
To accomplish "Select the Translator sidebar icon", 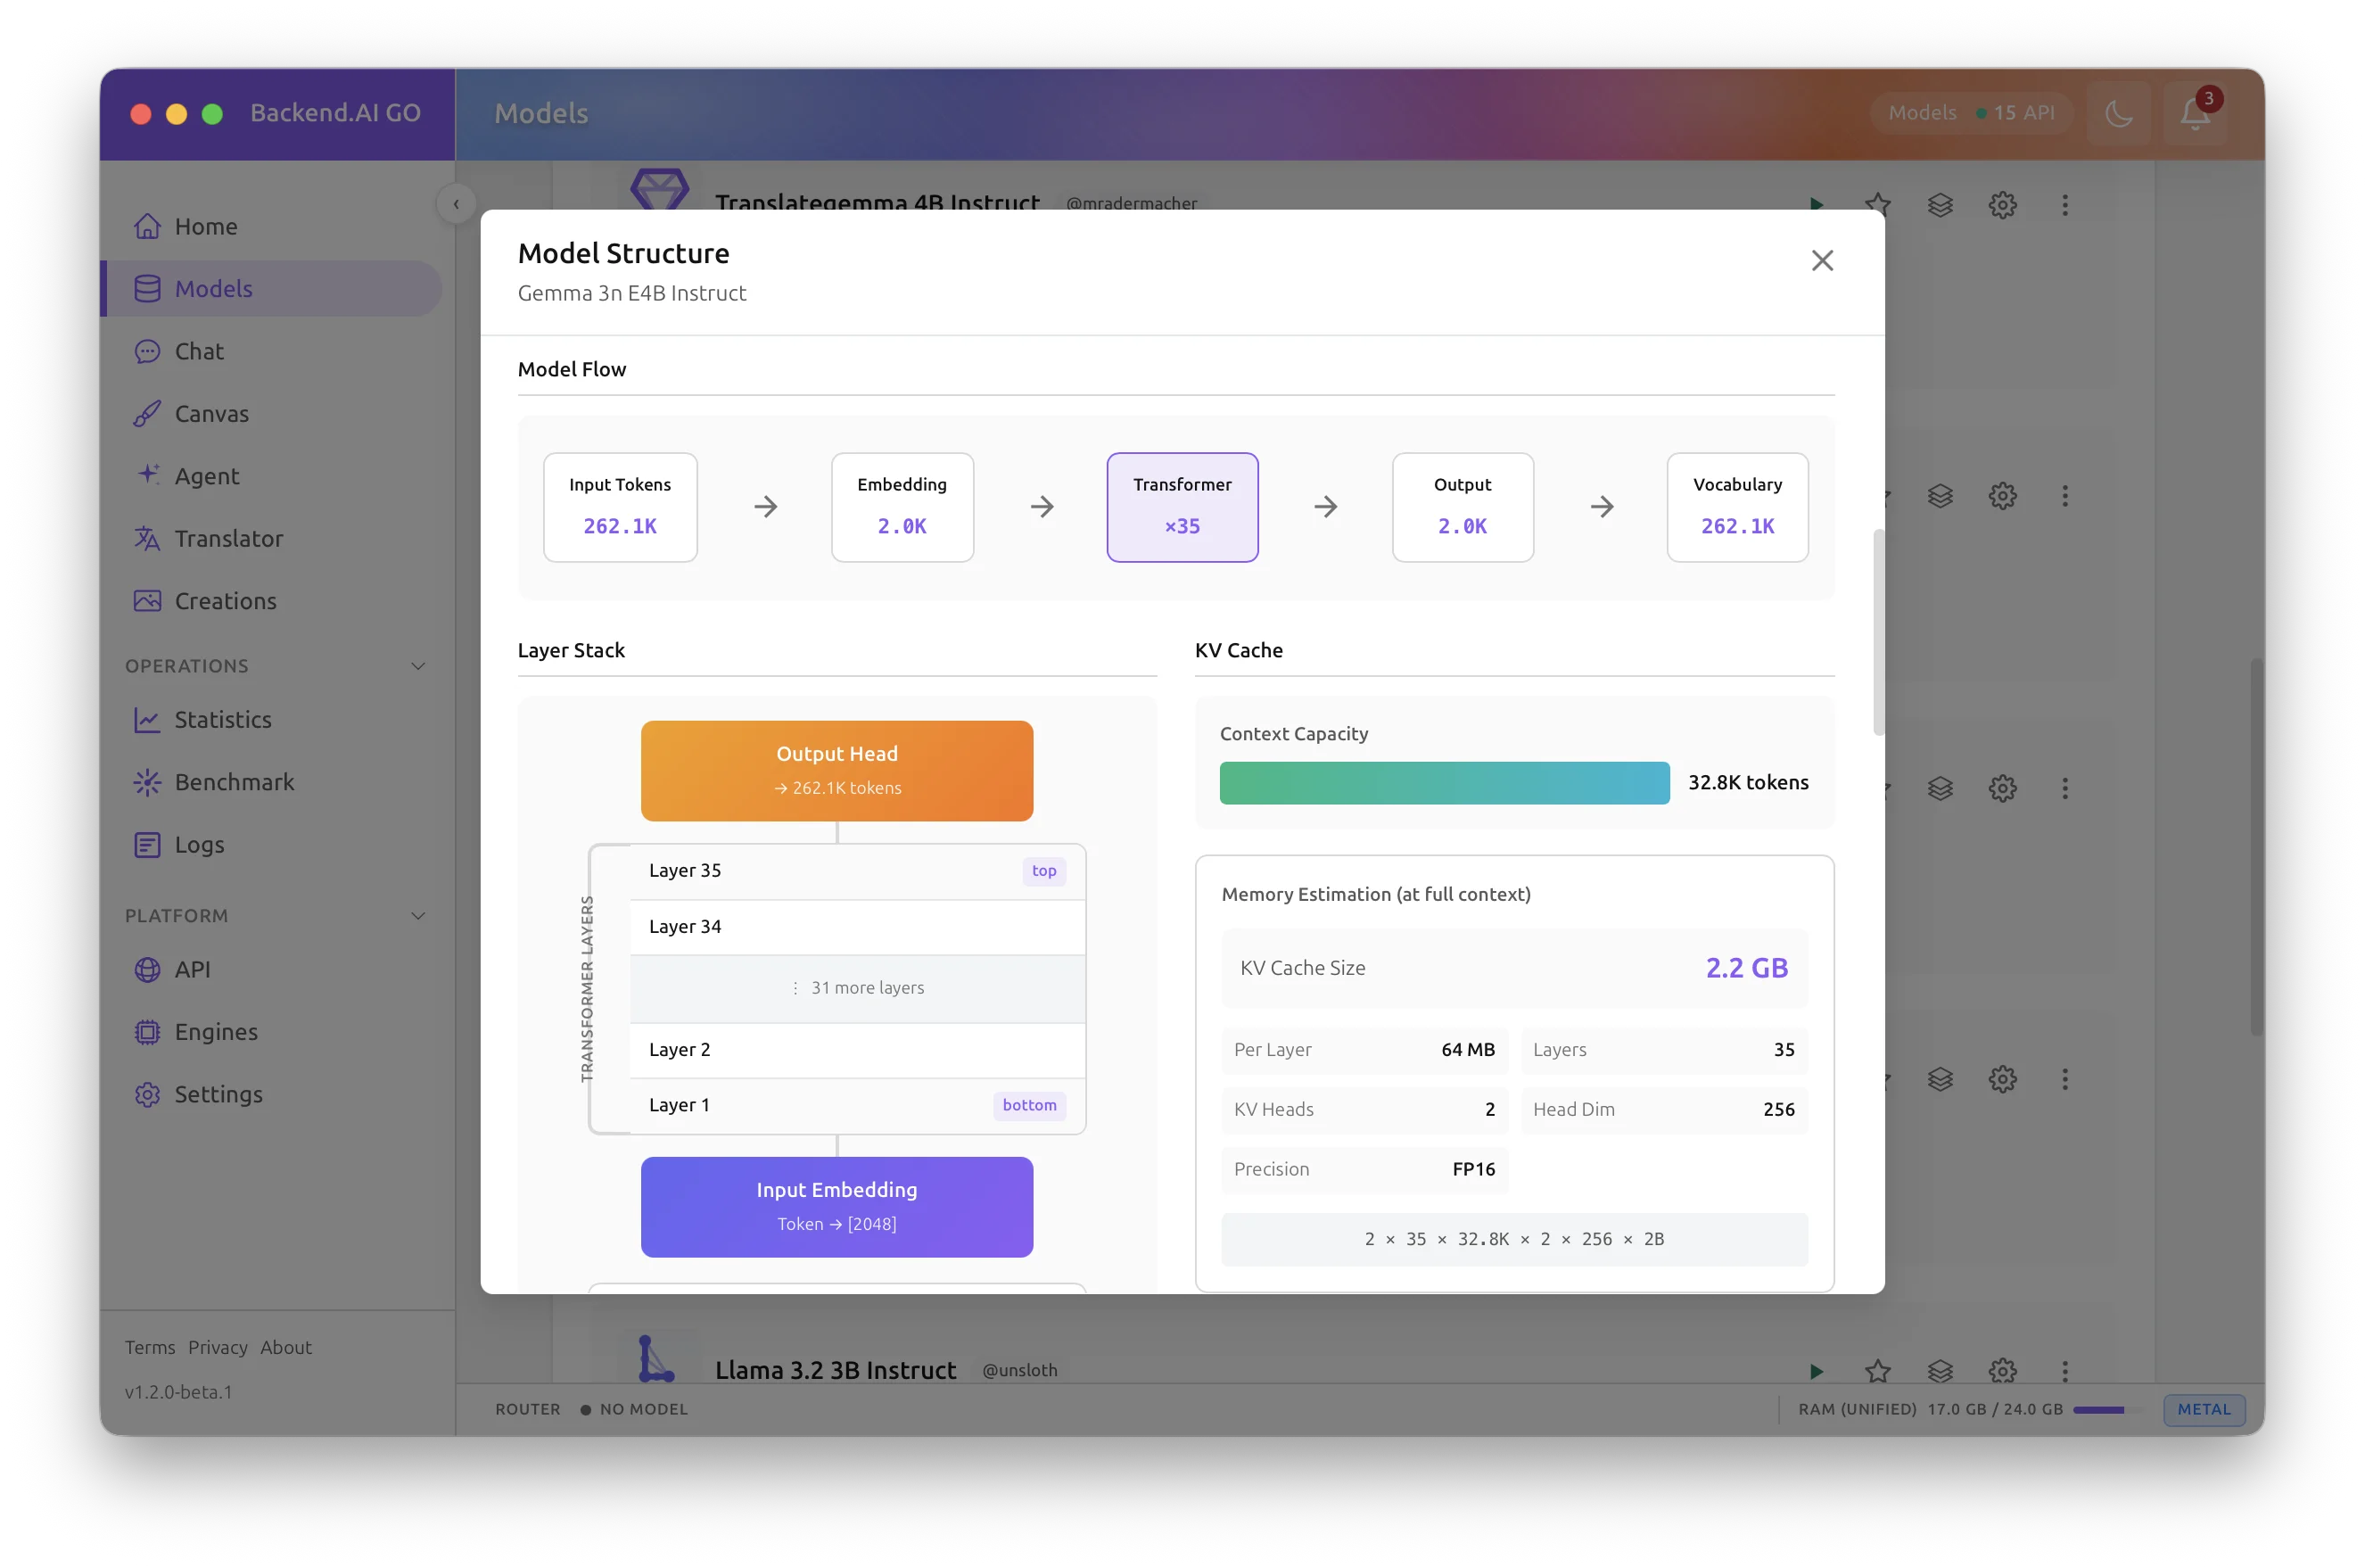I will [x=147, y=539].
